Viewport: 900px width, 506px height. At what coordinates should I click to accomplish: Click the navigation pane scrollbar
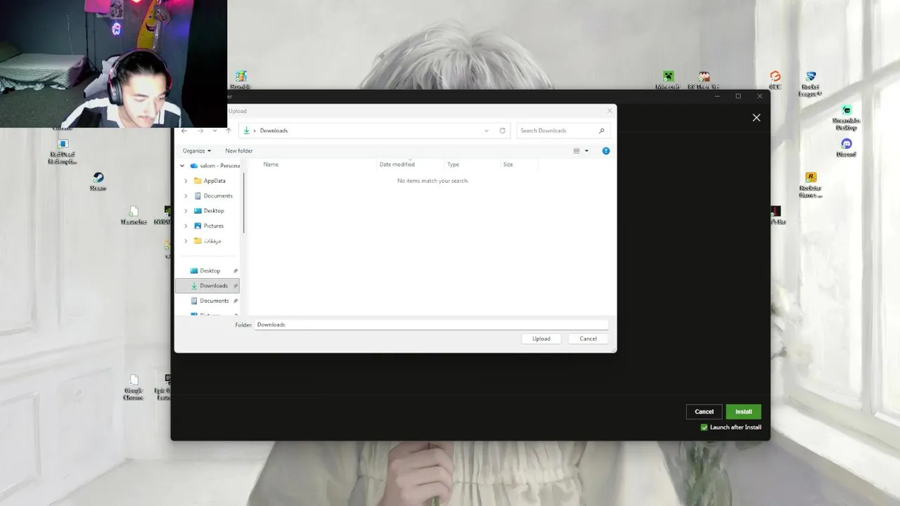(244, 204)
